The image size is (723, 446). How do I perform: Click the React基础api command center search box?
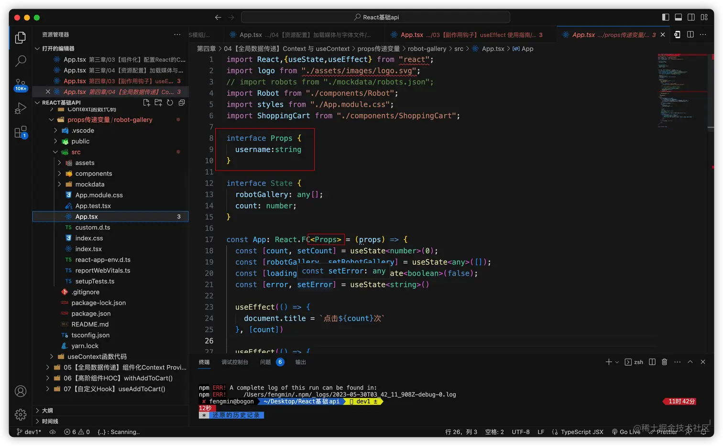(376, 17)
